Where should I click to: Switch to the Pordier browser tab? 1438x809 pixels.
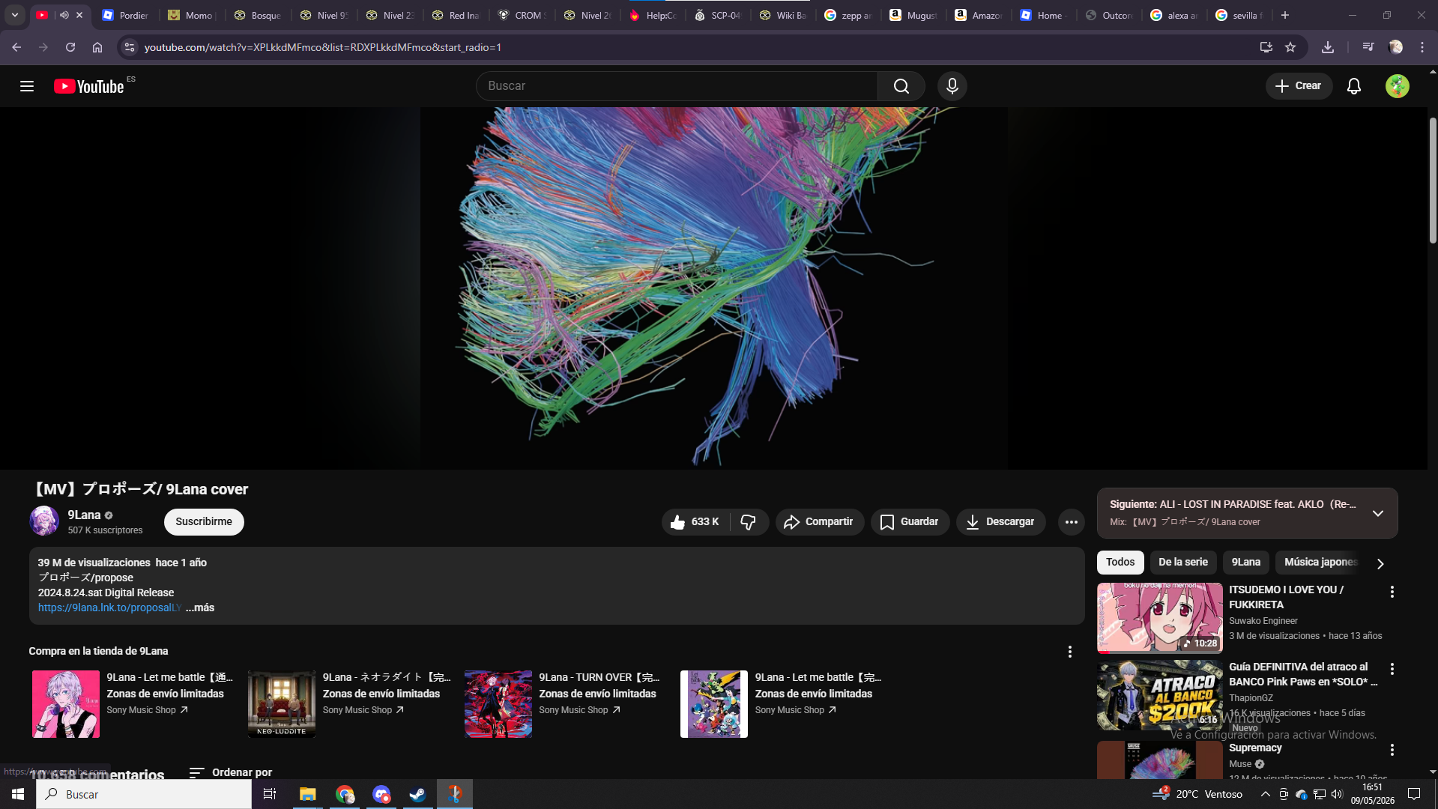(126, 15)
